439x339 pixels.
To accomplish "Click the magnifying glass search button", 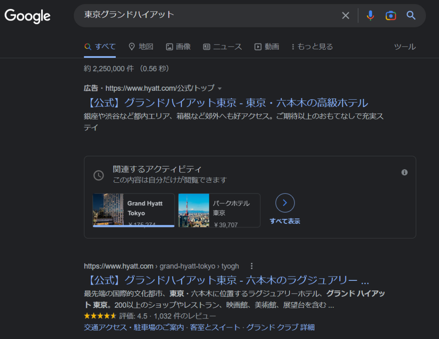I will 411,15.
